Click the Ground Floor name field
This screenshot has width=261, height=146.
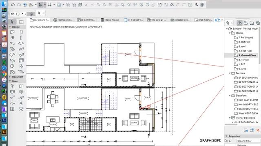pyautogui.click(x=248, y=141)
